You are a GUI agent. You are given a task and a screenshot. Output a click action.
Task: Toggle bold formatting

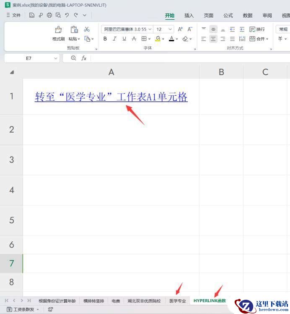pos(105,39)
